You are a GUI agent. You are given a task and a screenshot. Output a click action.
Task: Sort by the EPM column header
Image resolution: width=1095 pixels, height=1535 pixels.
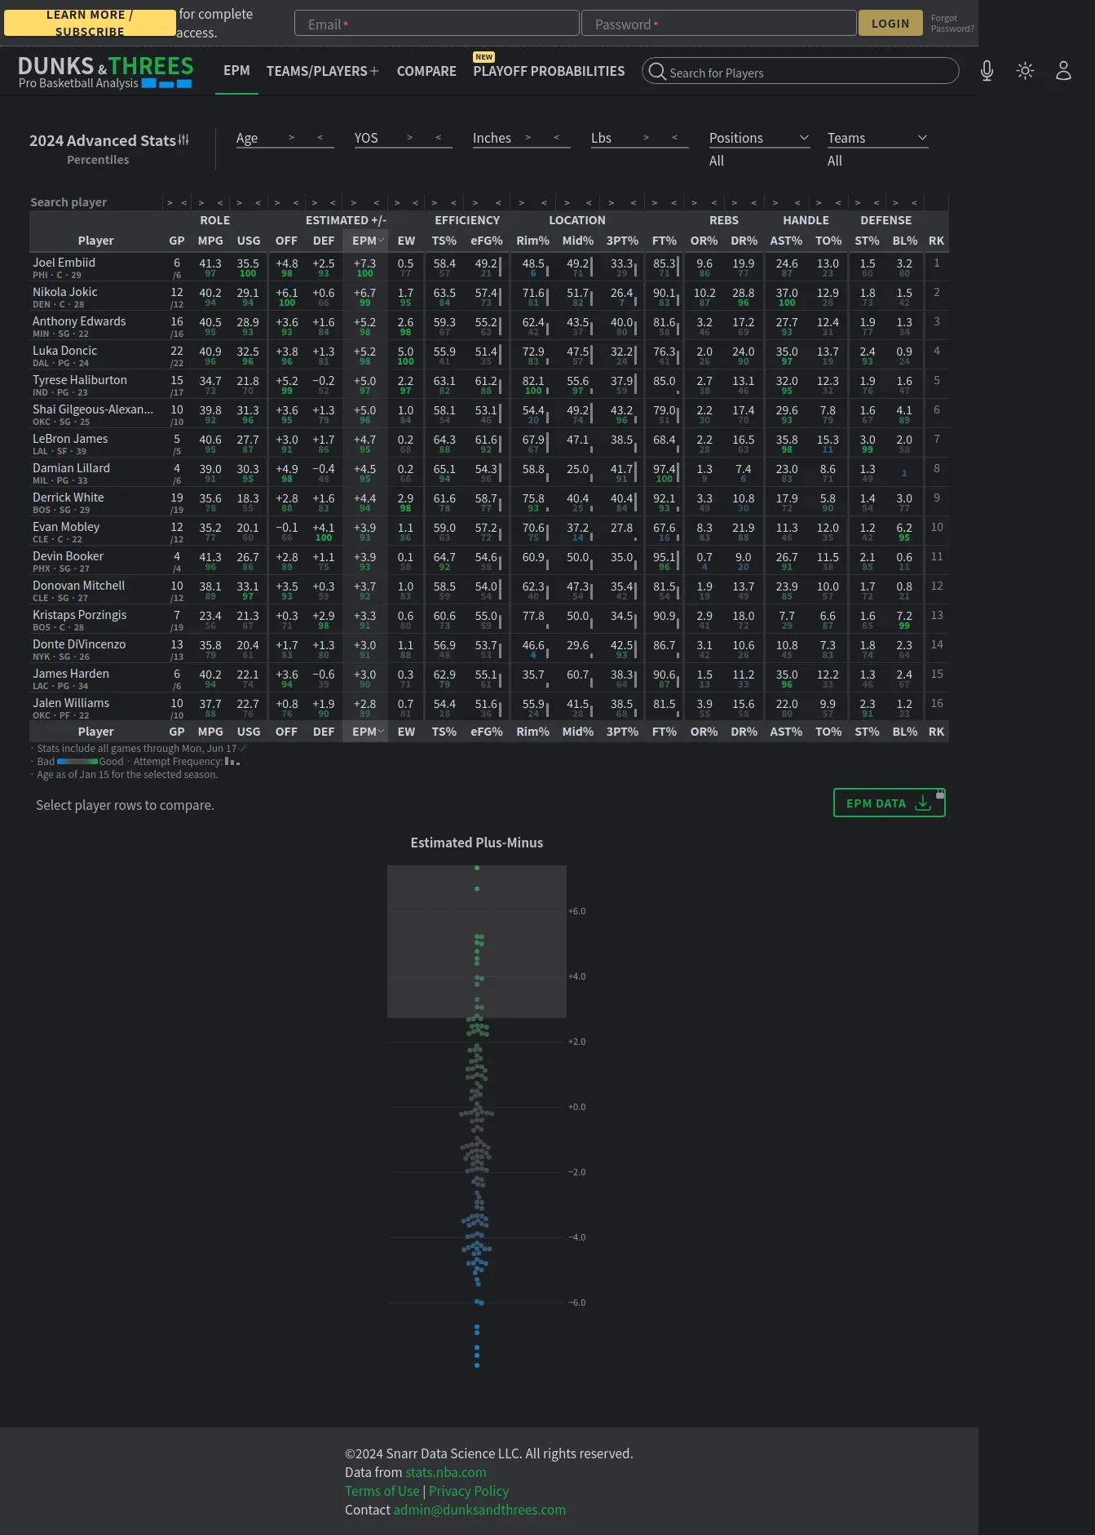pos(364,241)
